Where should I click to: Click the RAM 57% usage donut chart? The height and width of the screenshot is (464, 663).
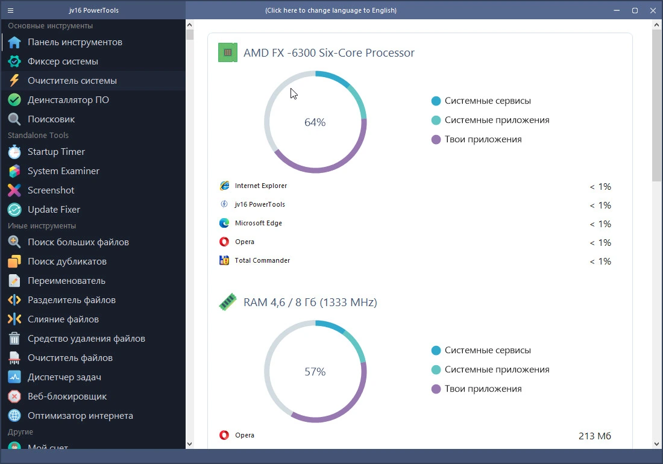315,371
